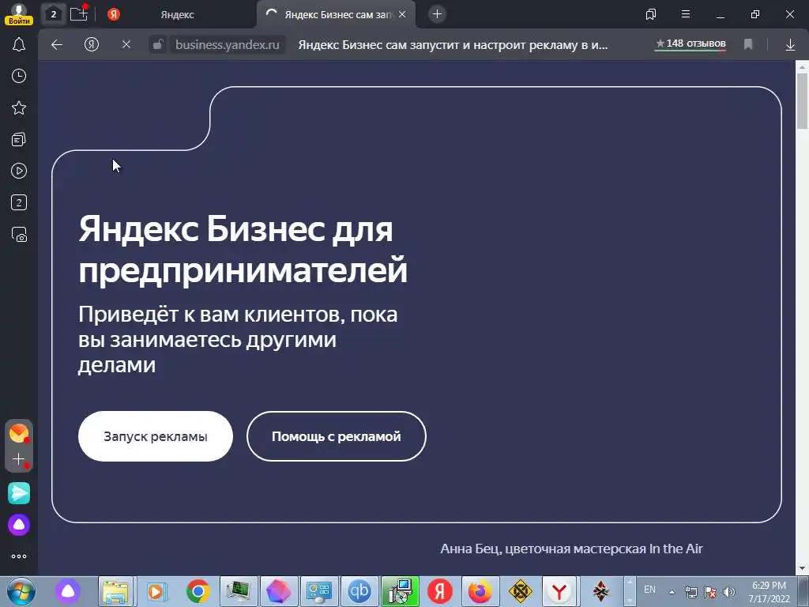809x607 pixels.
Task: Click the Войти profile button
Action: (x=19, y=14)
